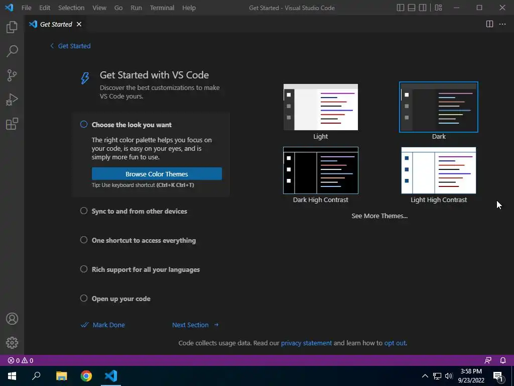Open the Action Center notification icon
The width and height of the screenshot is (514, 386).
[x=498, y=376]
